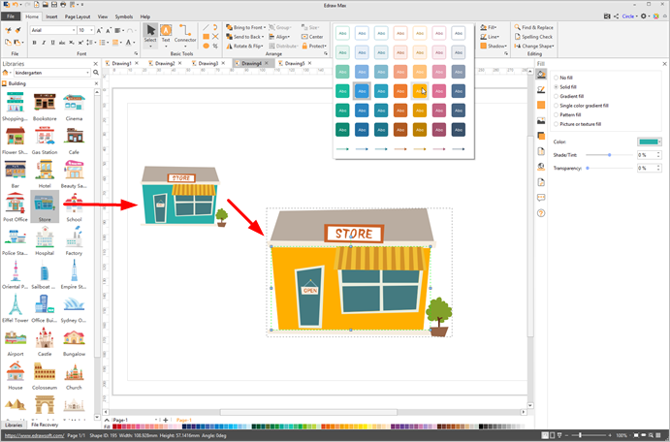Pick the Store shape from the library
This screenshot has height=442, width=670.
tap(45, 204)
